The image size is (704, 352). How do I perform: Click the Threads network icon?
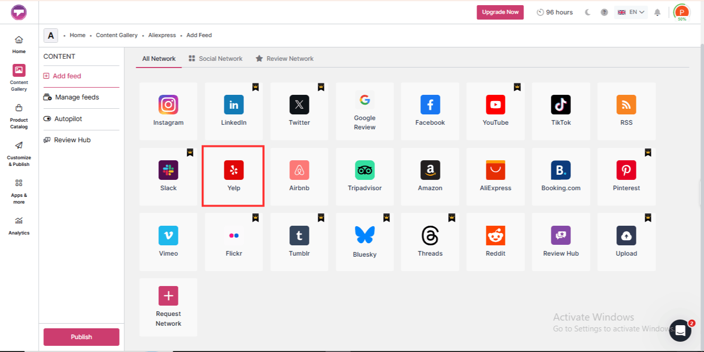[430, 236]
